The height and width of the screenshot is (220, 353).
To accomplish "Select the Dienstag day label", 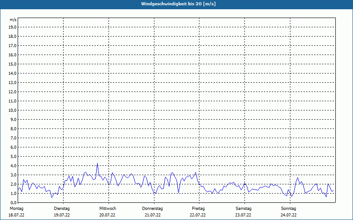I will [x=62, y=209].
